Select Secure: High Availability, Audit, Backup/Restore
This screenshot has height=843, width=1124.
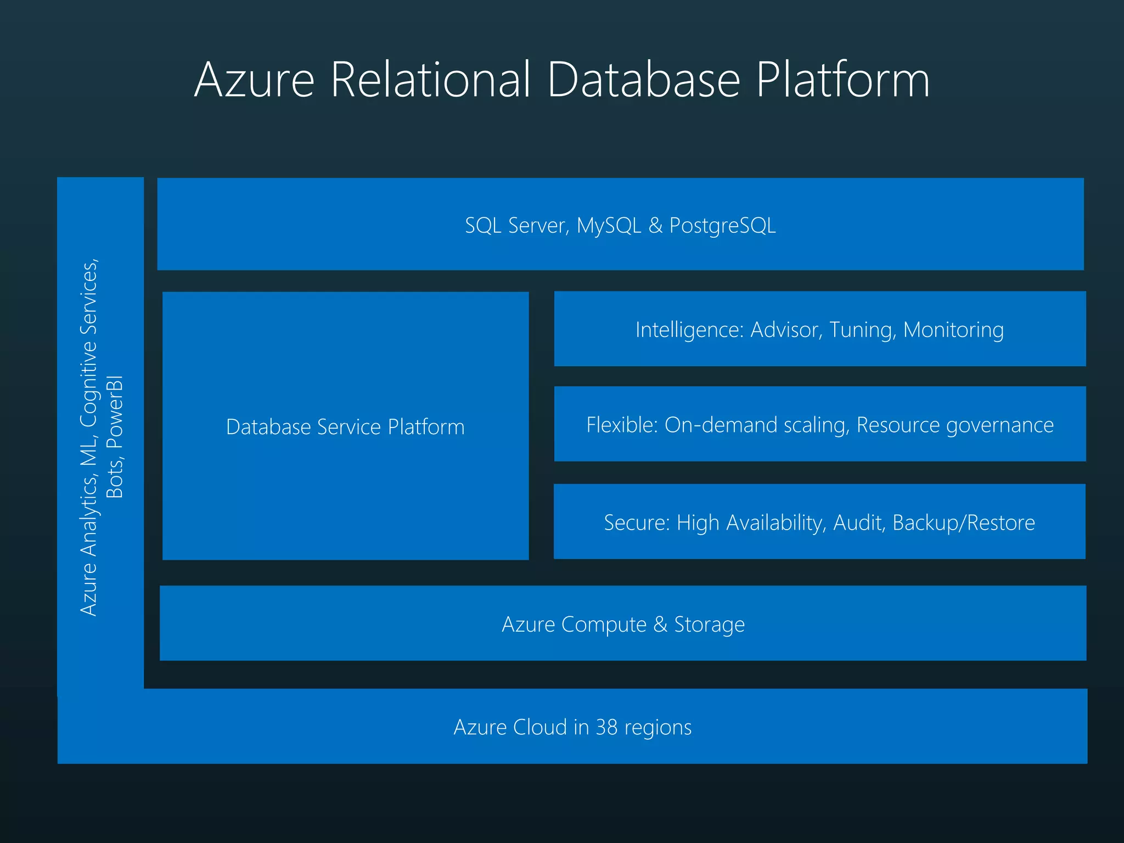click(819, 521)
